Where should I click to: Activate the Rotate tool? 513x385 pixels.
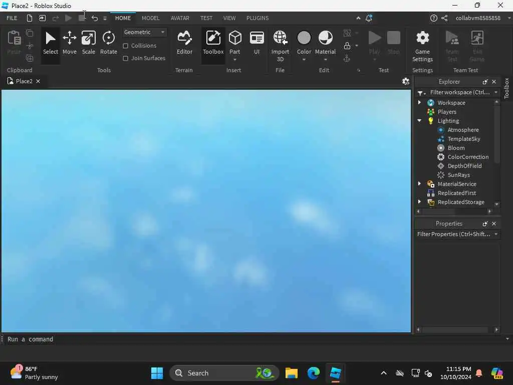108,43
